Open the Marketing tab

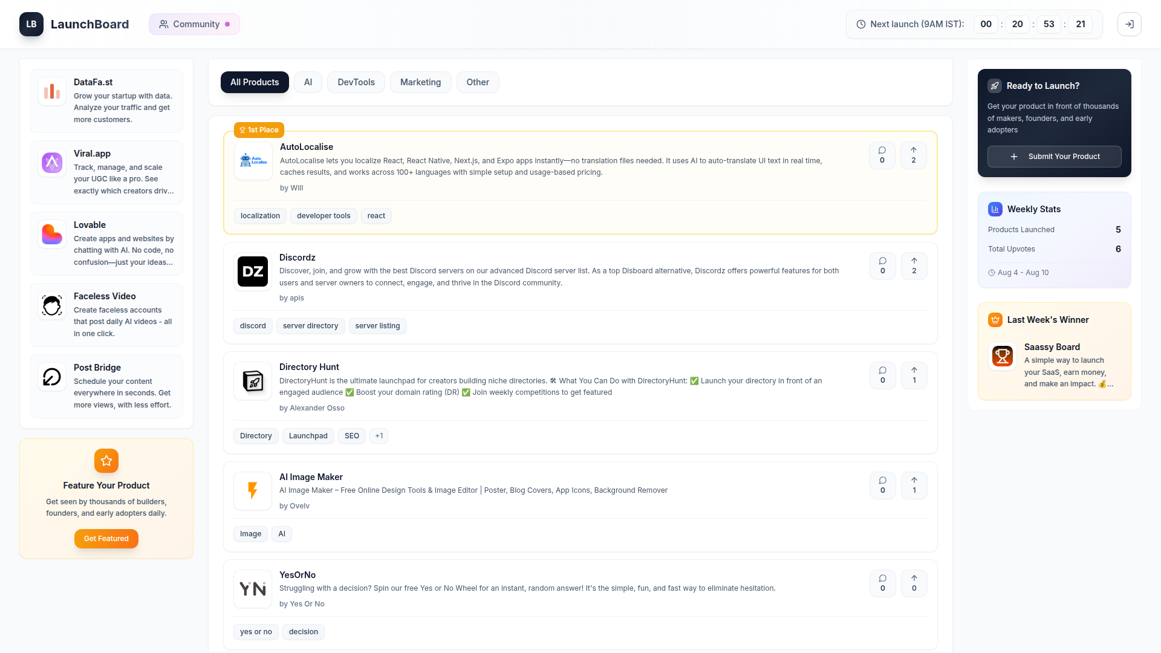[x=420, y=82]
